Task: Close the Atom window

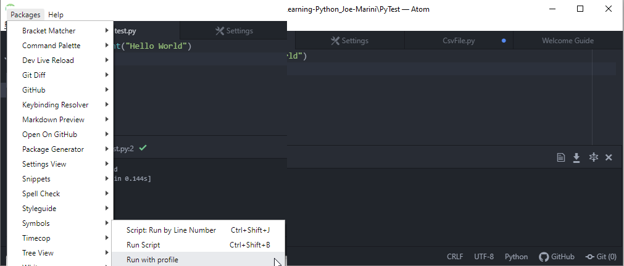Action: (x=609, y=9)
